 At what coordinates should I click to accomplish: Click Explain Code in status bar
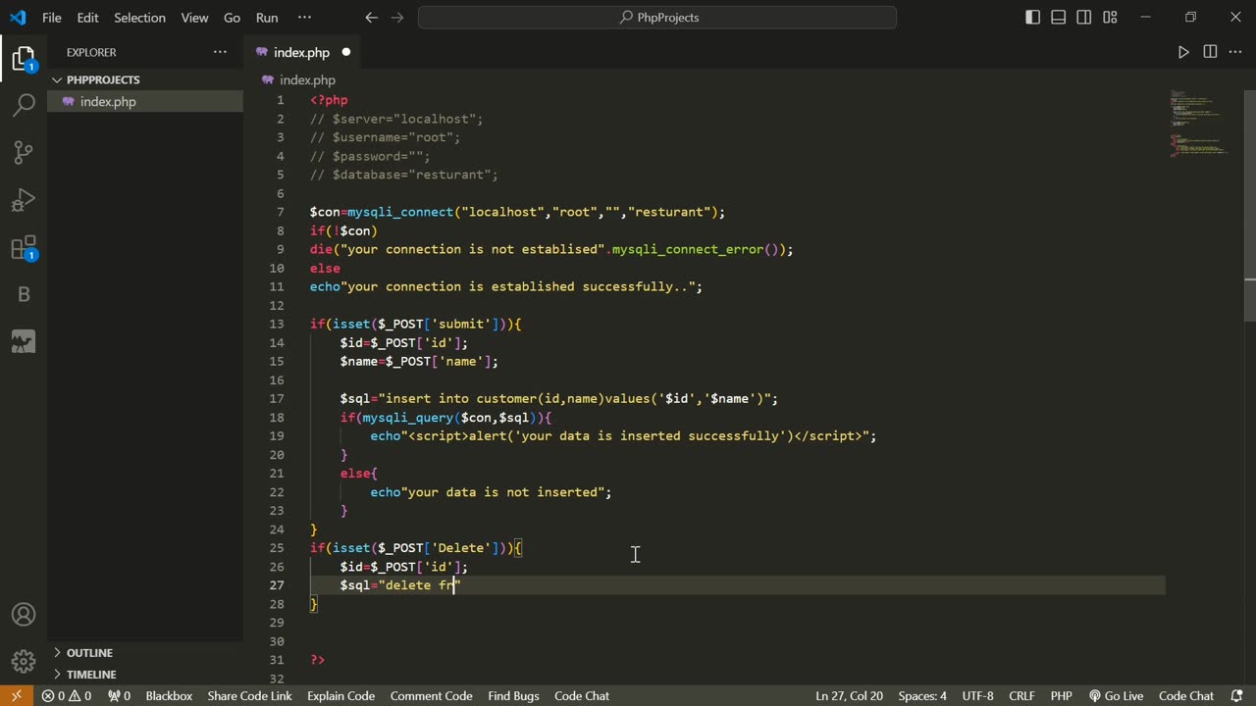(340, 695)
